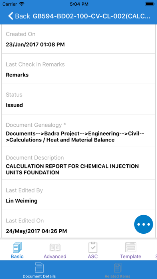The image size is (157, 279).
Task: Tap the Back button text
Action: tap(22, 16)
